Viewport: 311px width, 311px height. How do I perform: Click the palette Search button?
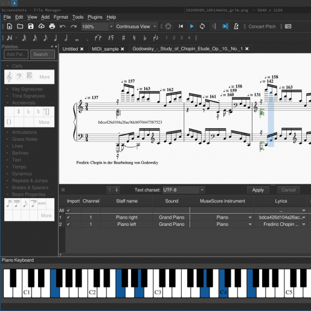tap(42, 54)
